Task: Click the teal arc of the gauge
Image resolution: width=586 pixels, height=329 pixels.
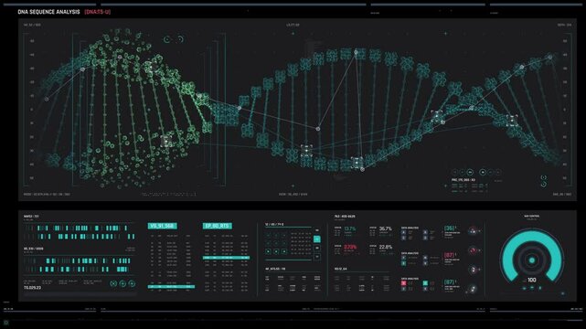Action: pyautogui.click(x=532, y=237)
